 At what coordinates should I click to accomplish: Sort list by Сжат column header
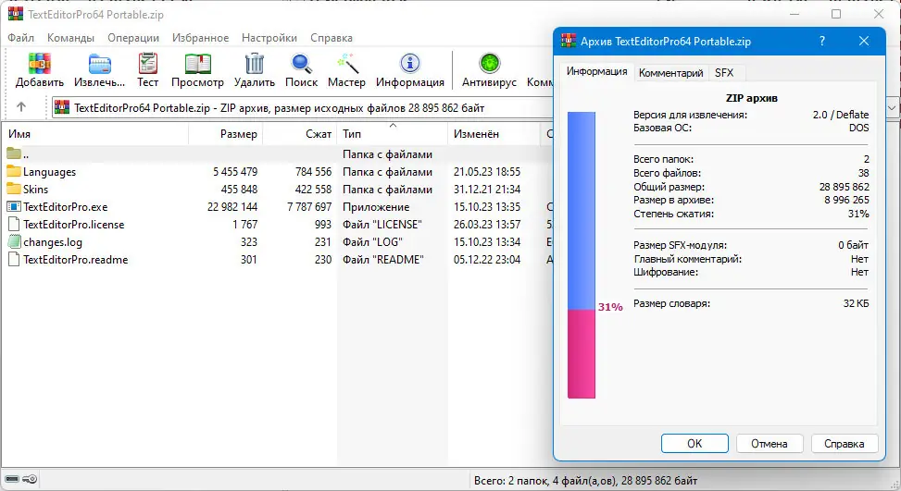(300, 134)
